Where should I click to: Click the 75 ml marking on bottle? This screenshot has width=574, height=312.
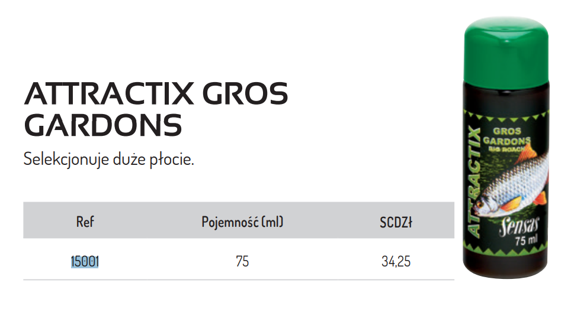[526, 240]
